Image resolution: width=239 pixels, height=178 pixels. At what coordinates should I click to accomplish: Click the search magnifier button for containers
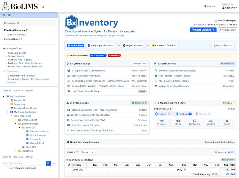click(x=48, y=163)
